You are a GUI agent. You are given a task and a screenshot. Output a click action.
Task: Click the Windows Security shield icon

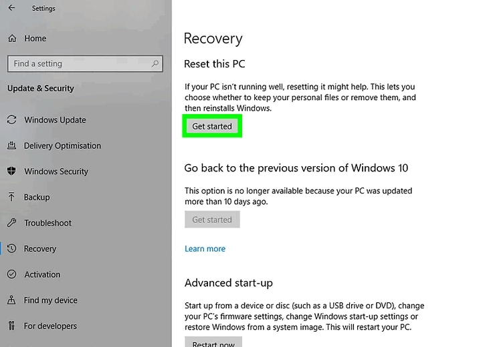point(11,171)
